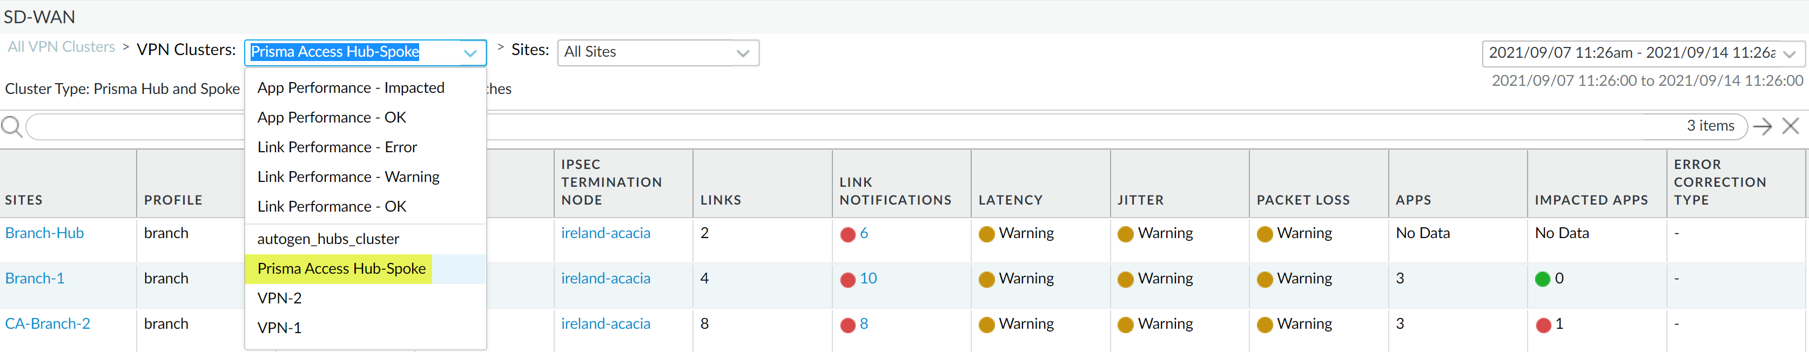Click the 10 link notifications count

pos(868,279)
